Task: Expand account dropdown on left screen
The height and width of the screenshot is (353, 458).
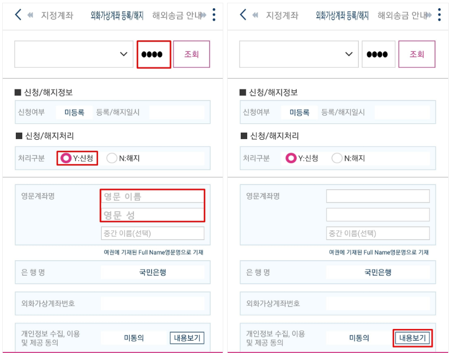Action: [x=74, y=54]
